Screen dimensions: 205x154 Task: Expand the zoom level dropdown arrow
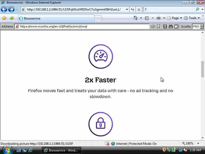198,144
